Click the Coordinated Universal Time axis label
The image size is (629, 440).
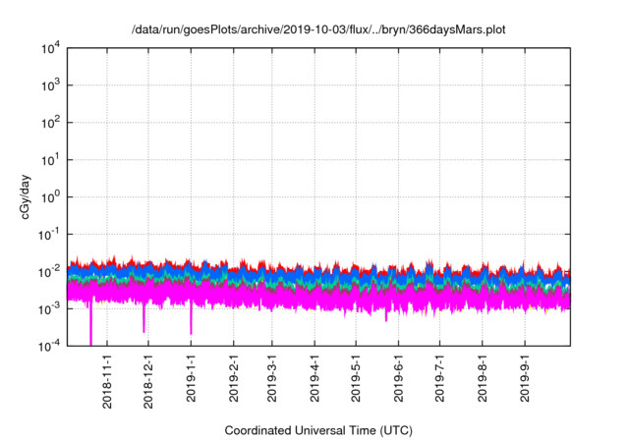pyautogui.click(x=318, y=430)
